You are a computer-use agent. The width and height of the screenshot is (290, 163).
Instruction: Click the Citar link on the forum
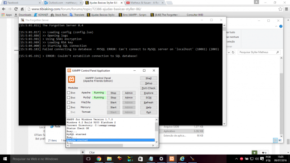click(x=92, y=152)
